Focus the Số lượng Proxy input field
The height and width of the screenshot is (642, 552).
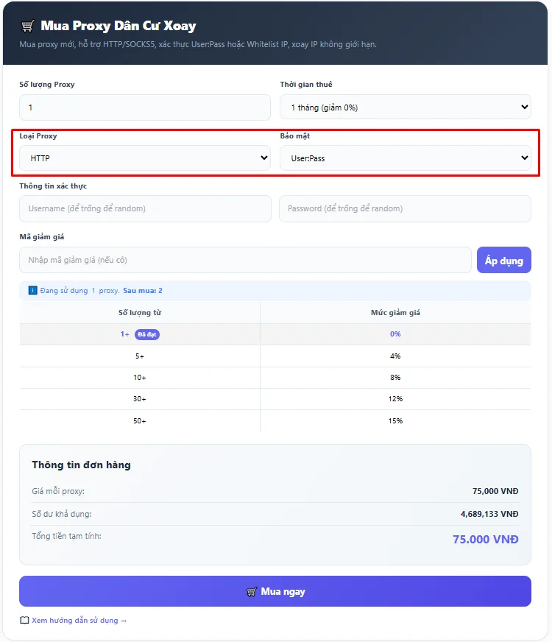[x=145, y=107]
